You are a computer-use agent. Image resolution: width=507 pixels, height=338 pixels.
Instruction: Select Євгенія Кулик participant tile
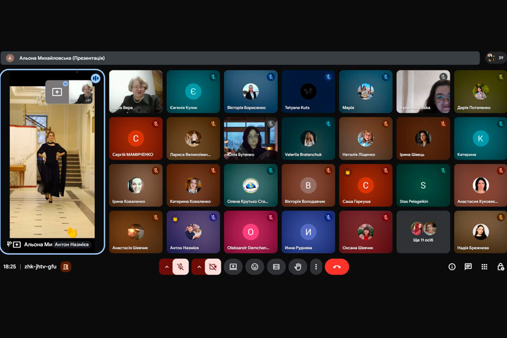[x=193, y=91]
